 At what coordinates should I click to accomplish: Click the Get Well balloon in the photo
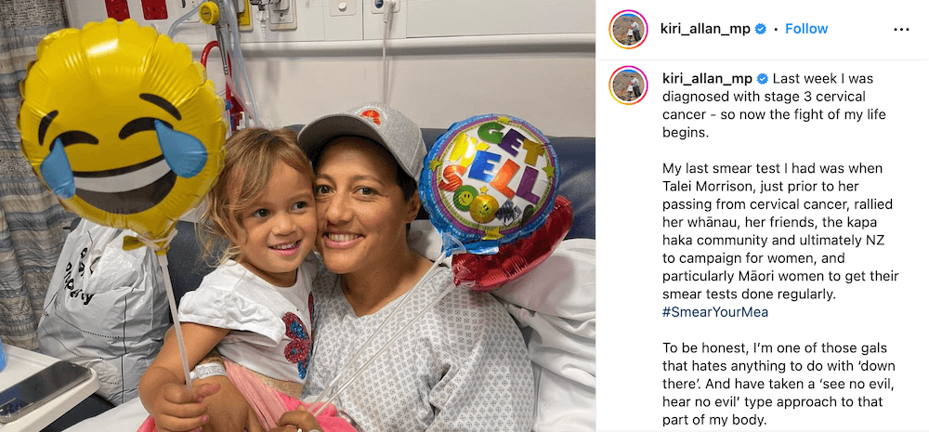click(489, 177)
